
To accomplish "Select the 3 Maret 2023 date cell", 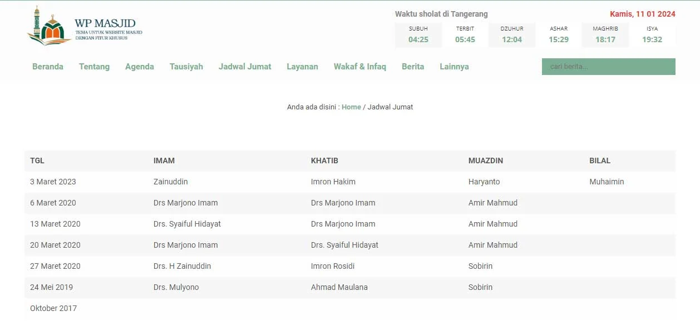I will (53, 182).
